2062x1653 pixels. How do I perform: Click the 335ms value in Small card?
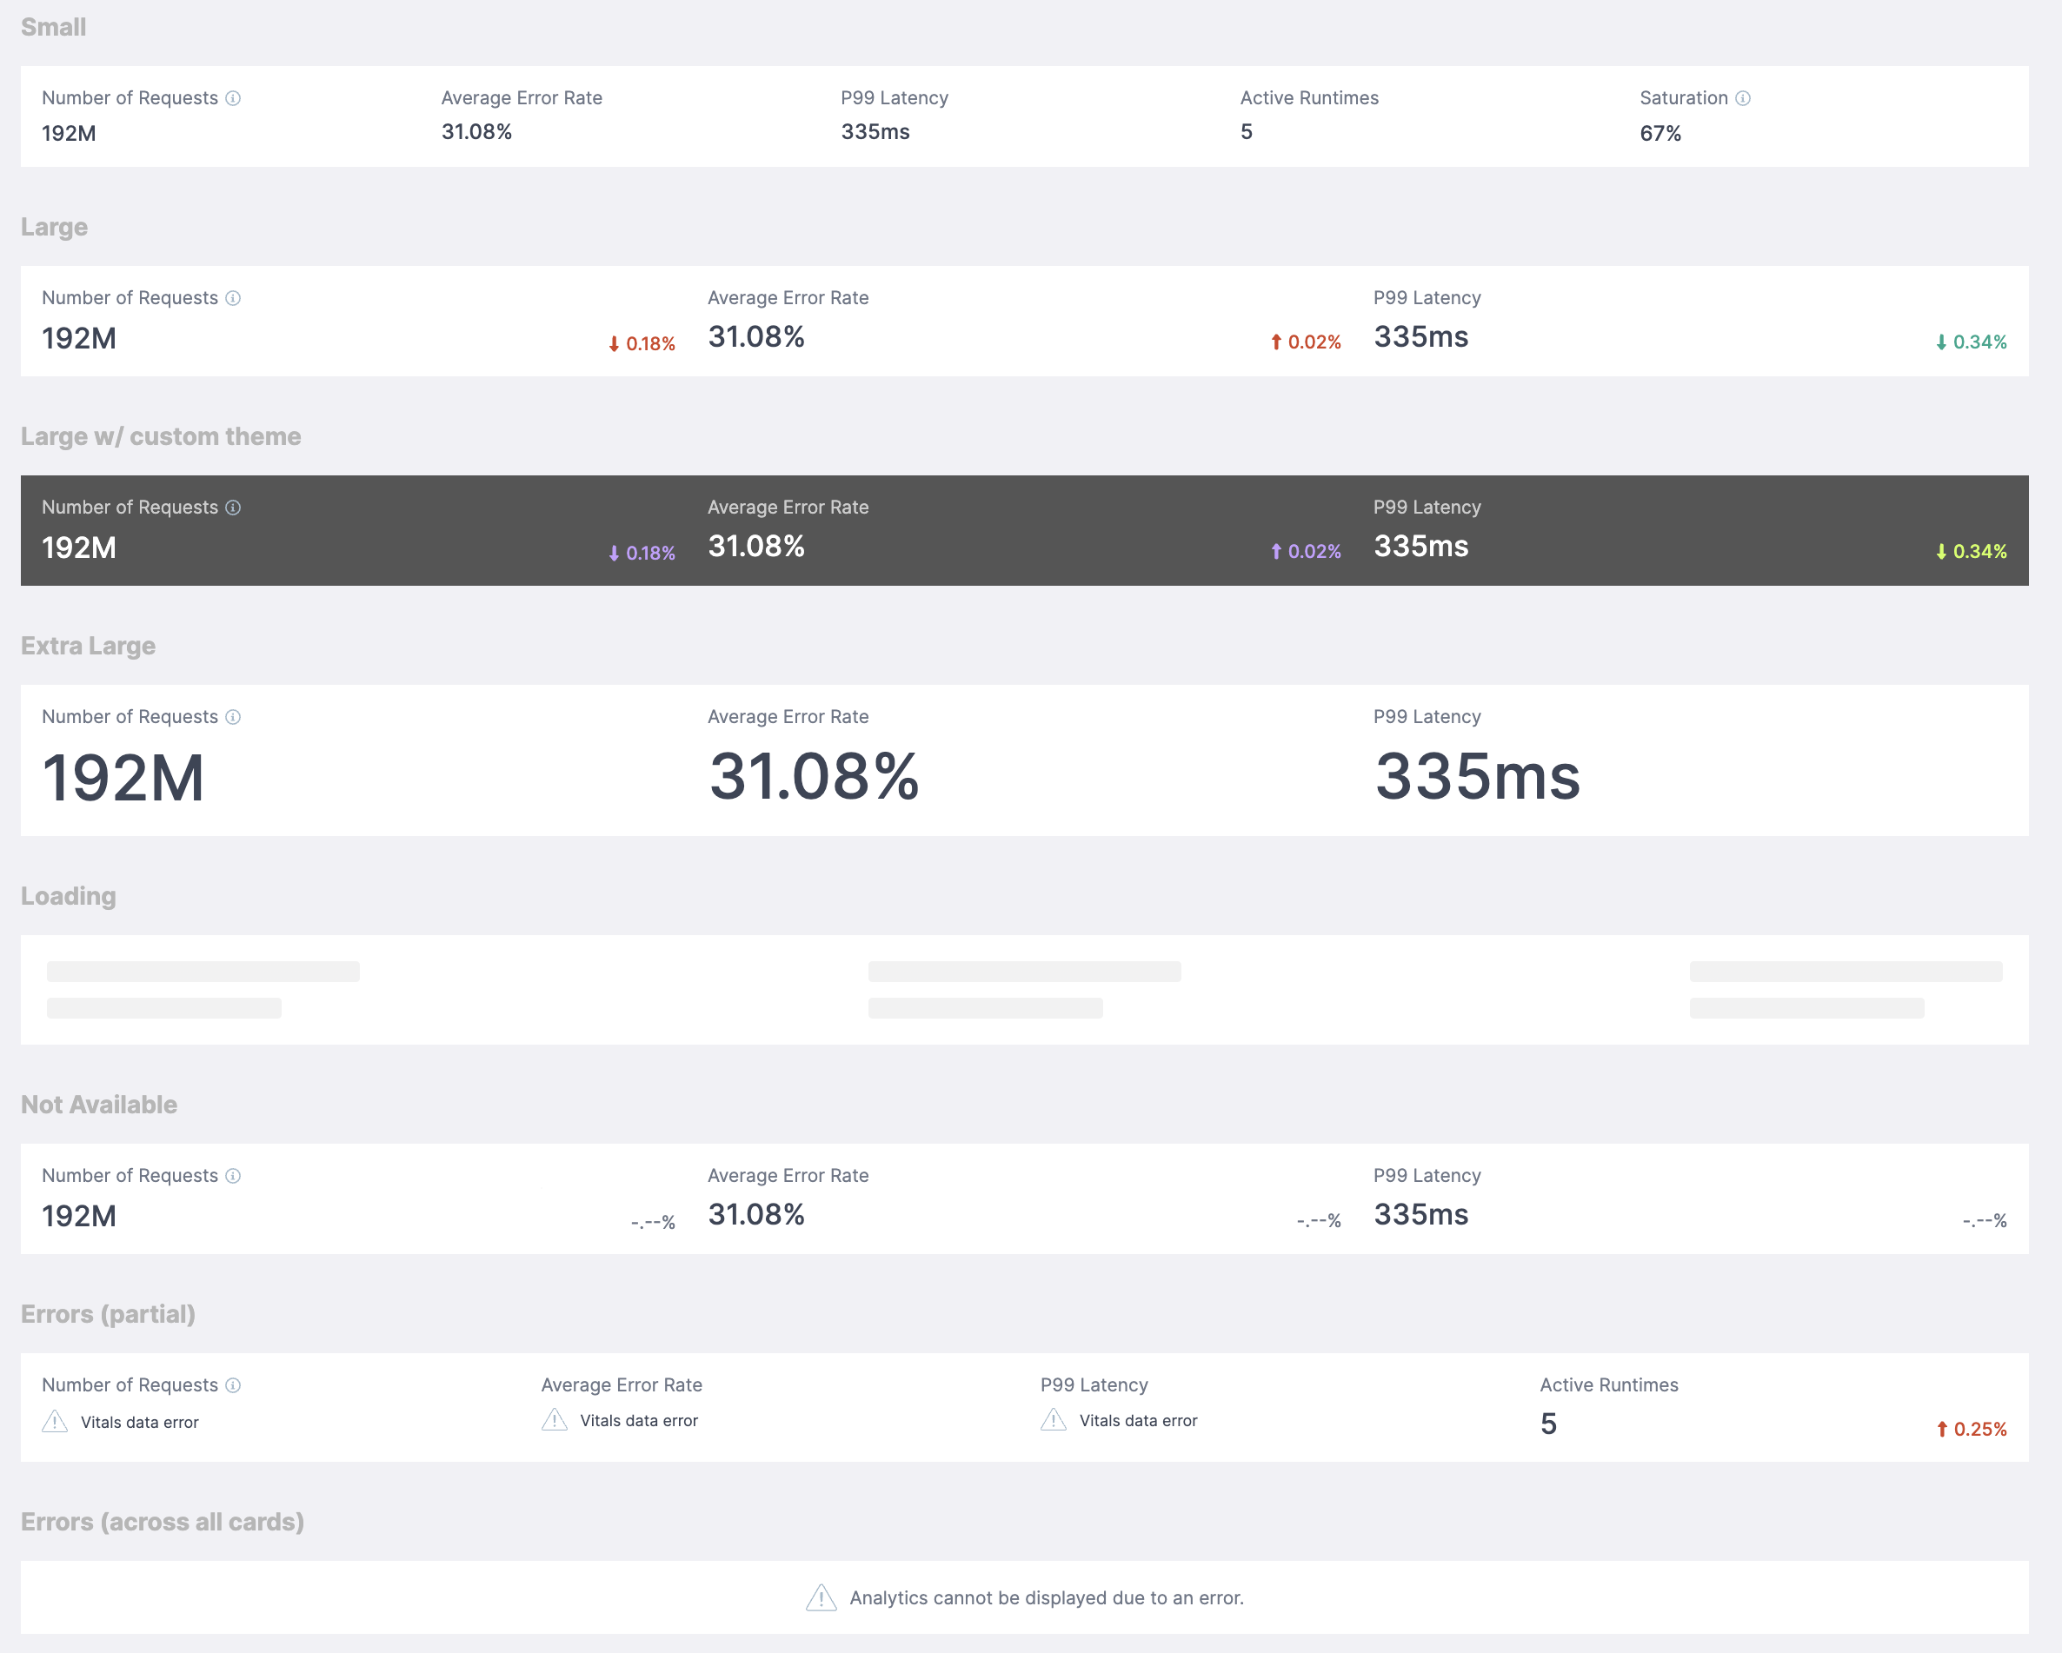(875, 132)
